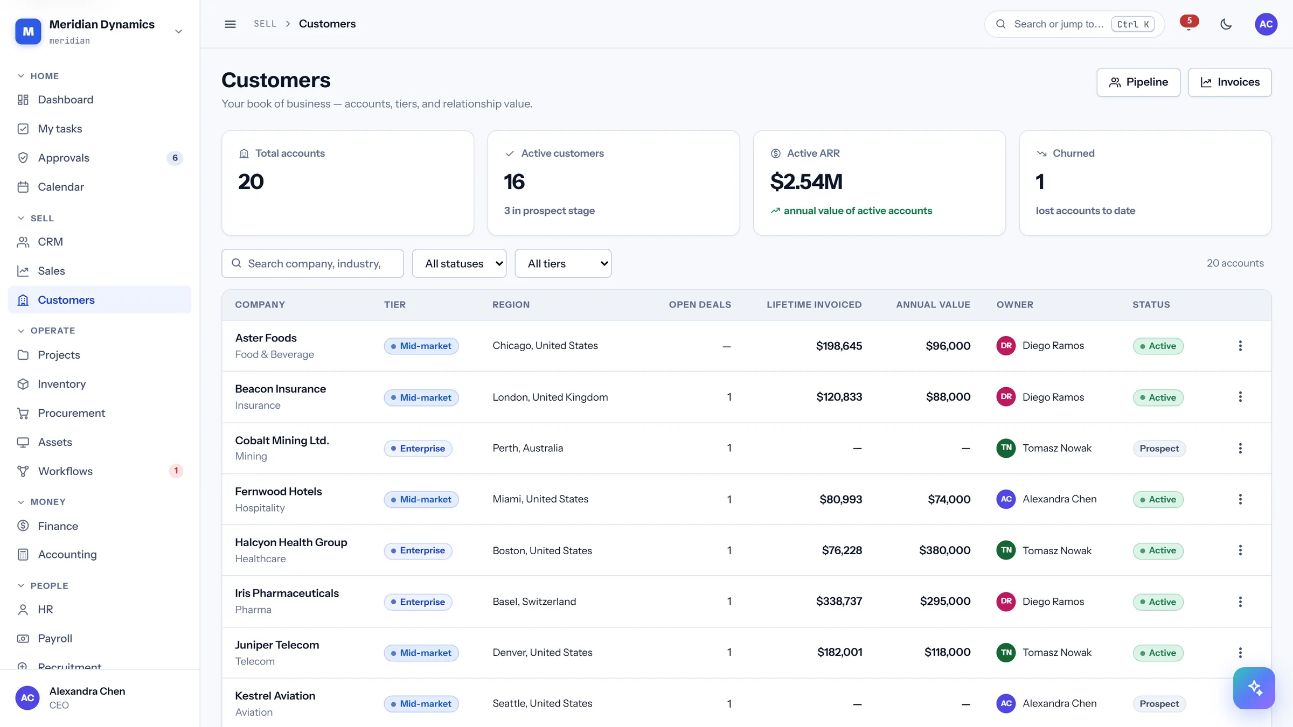Open Procurement module
This screenshot has width=1293, height=727.
(100, 413)
